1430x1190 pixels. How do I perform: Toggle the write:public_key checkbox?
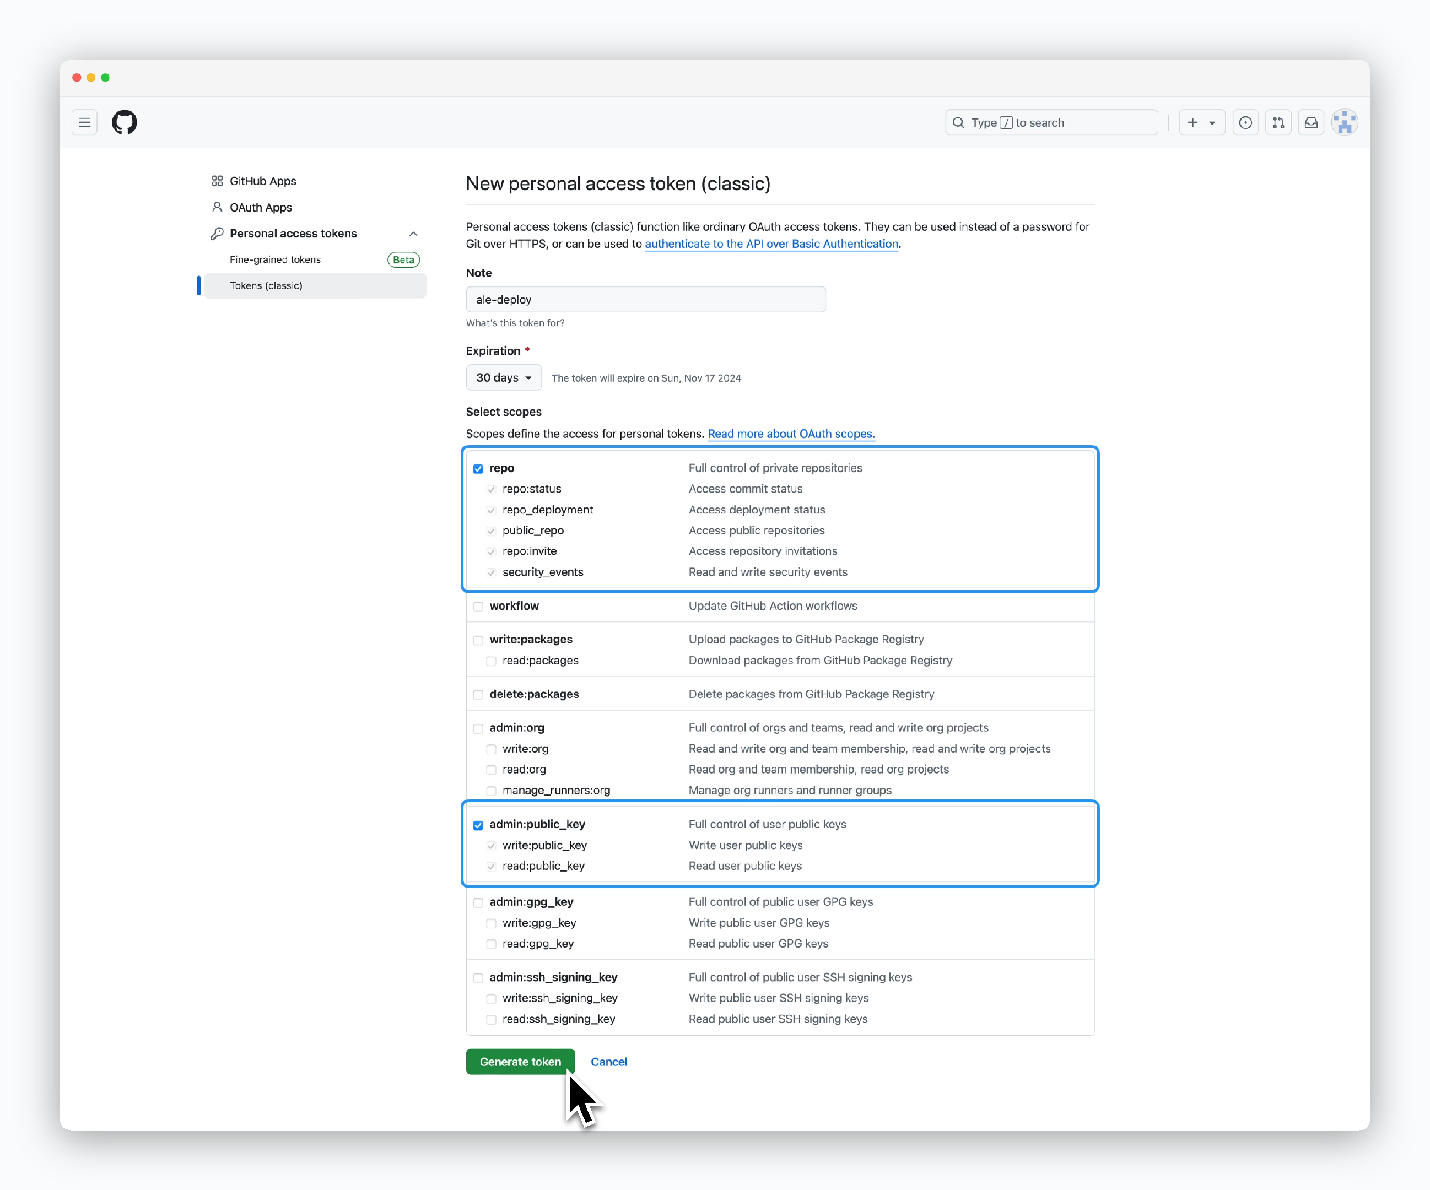coord(491,846)
